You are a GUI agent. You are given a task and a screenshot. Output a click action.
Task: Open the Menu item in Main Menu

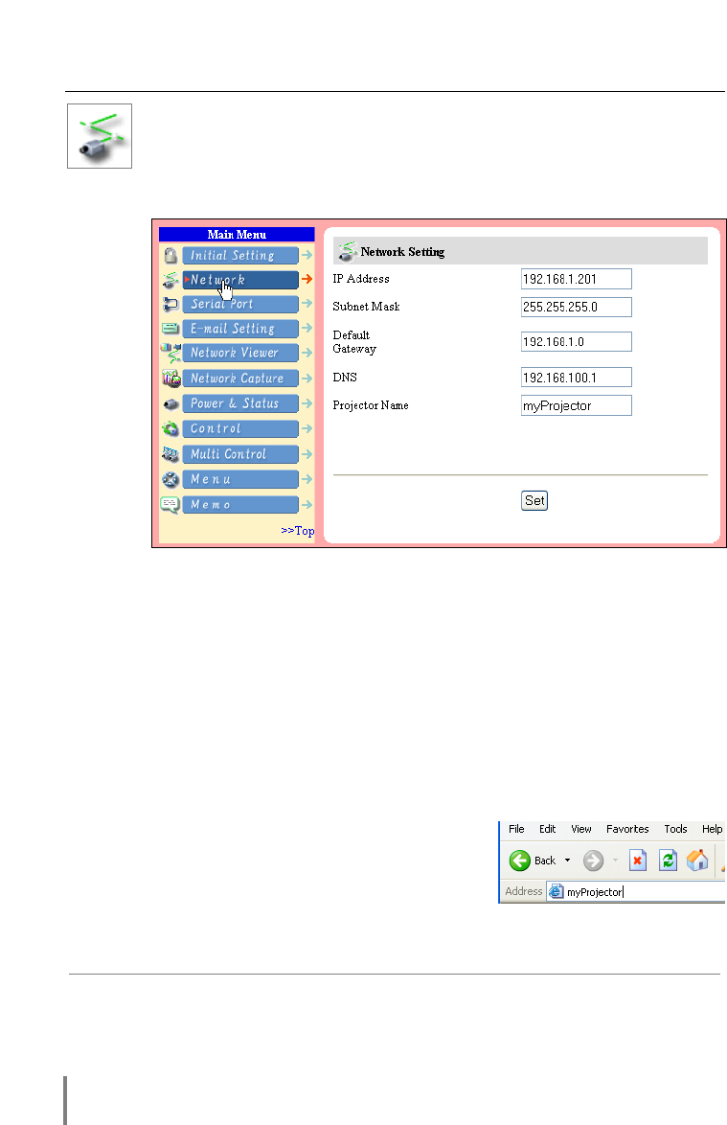tap(240, 479)
